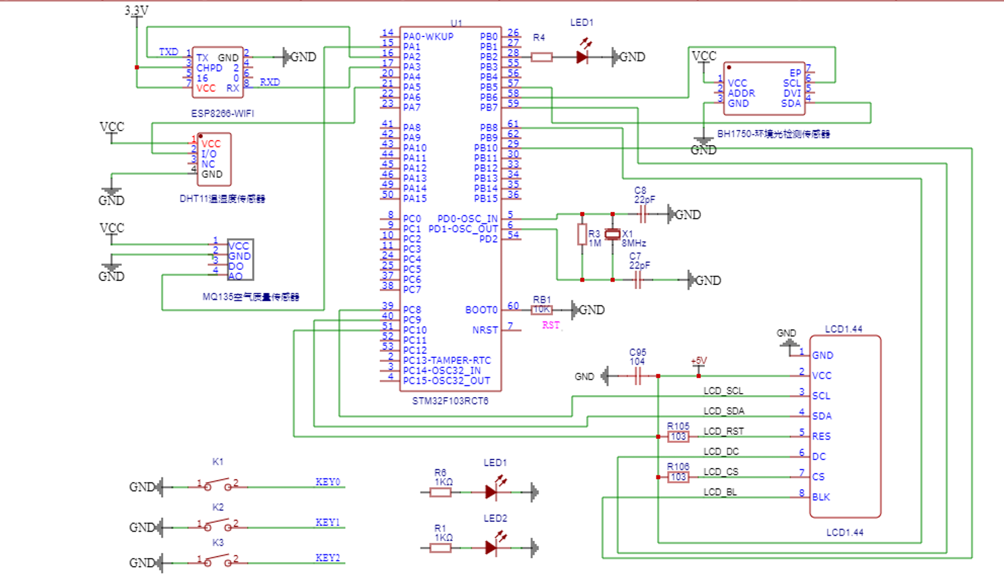1004x586 pixels.
Task: Click the BOOT0 pin name
Action: coord(481,310)
